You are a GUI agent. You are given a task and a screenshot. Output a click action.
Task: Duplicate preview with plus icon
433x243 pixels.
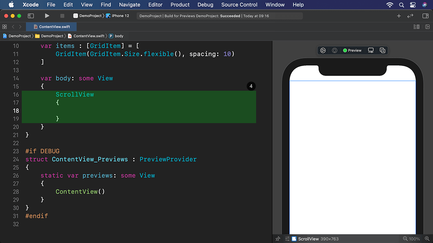tap(382, 50)
